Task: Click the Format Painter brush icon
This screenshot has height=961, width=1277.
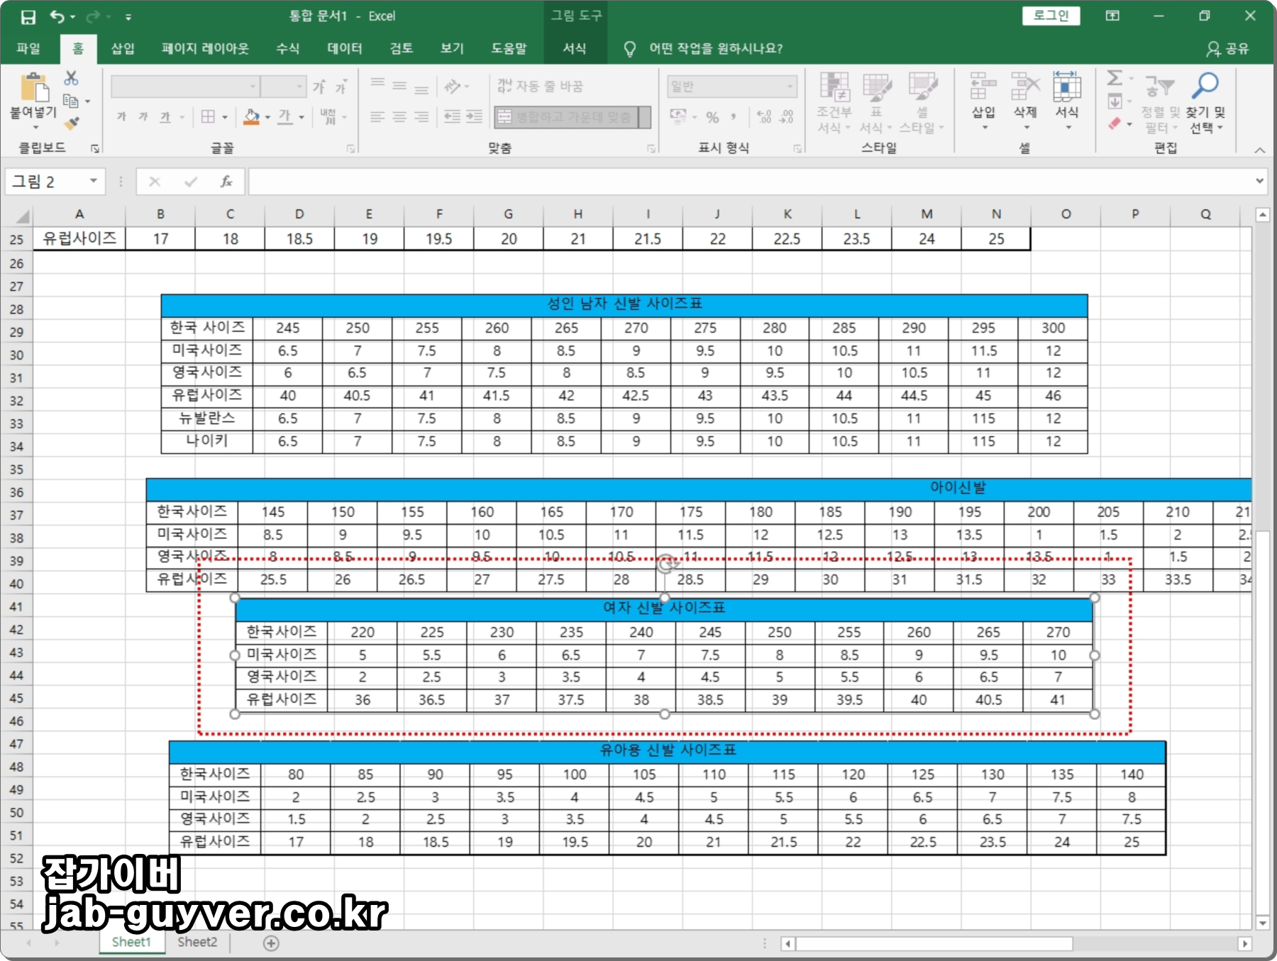Action: (x=71, y=123)
